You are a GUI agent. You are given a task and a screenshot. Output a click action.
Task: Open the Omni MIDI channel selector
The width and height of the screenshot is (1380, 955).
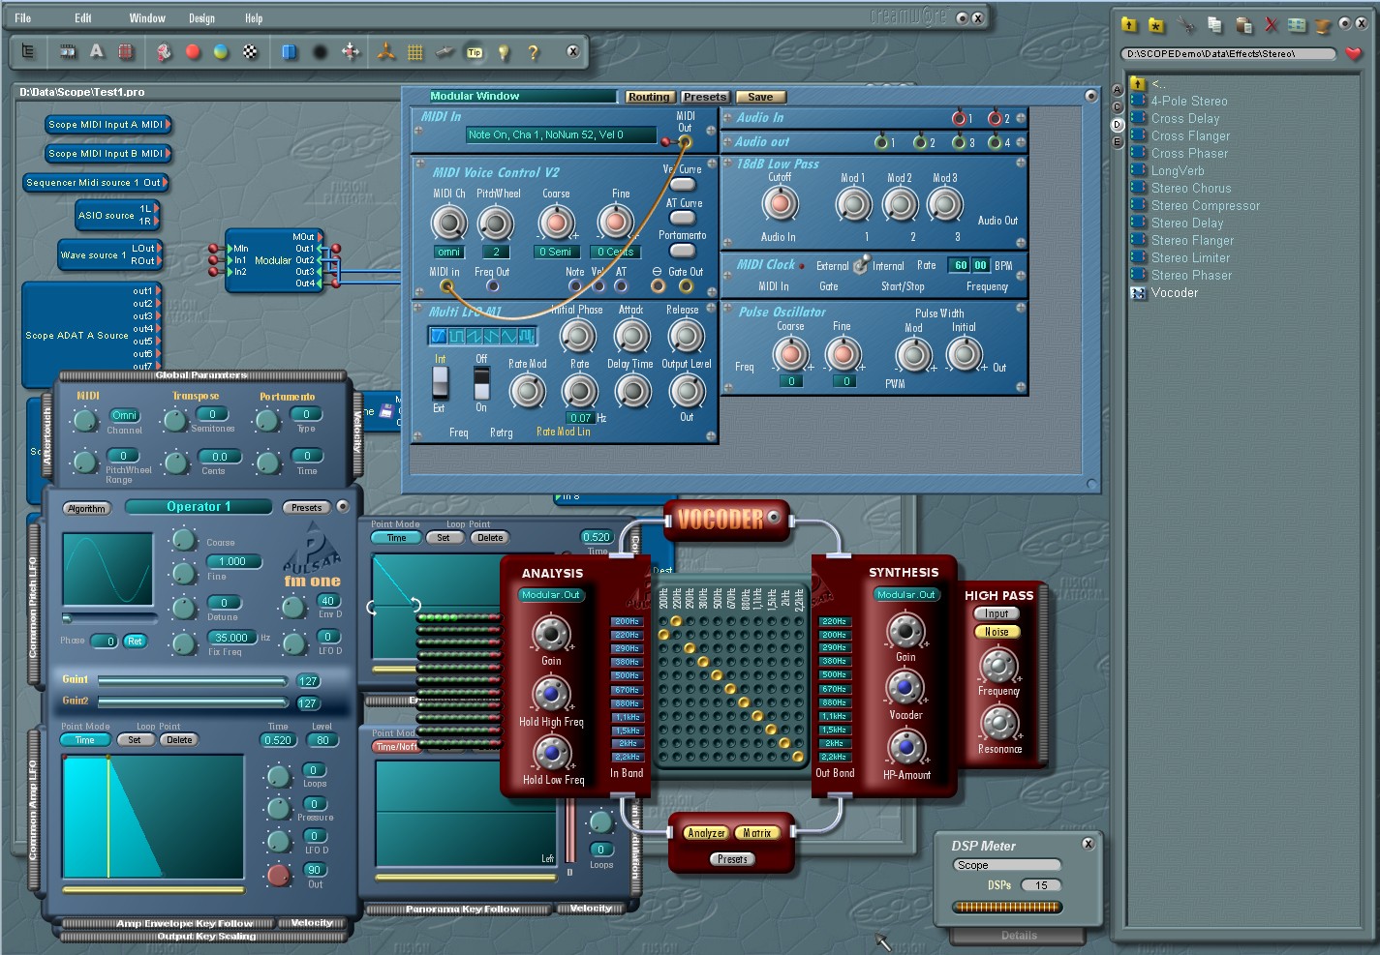tap(125, 415)
